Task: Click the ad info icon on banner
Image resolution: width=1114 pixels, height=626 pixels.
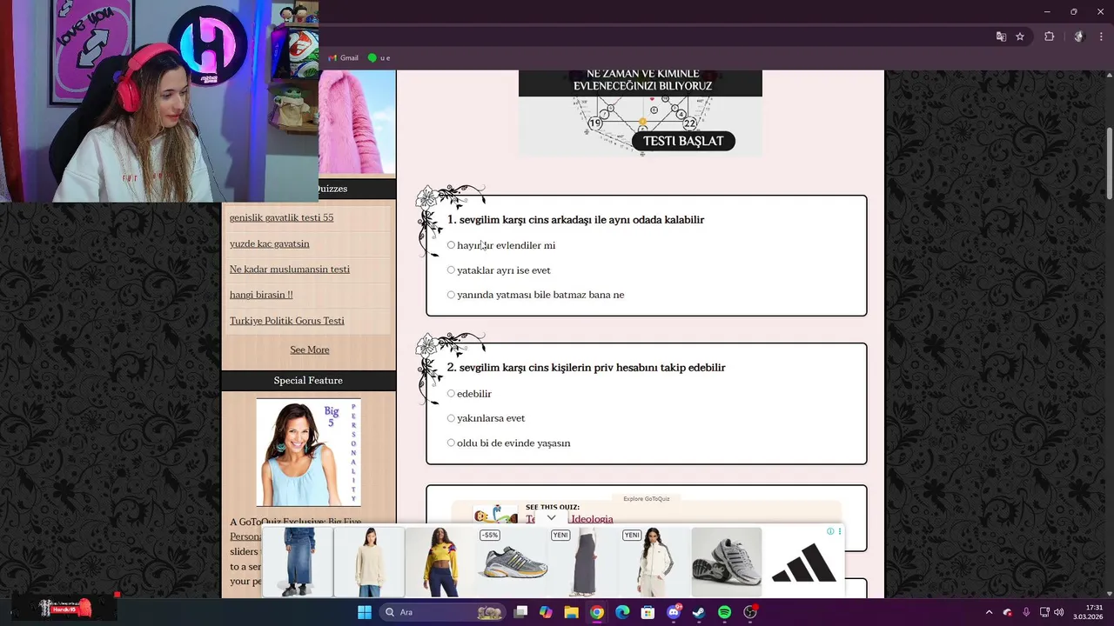Action: point(830,531)
